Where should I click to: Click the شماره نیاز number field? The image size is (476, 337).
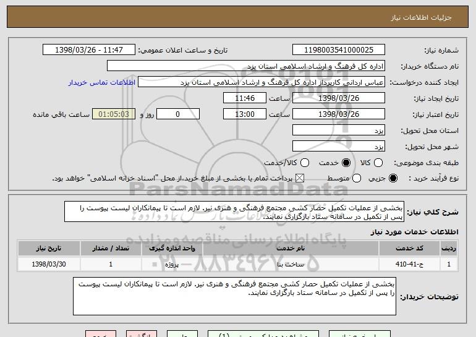point(339,50)
